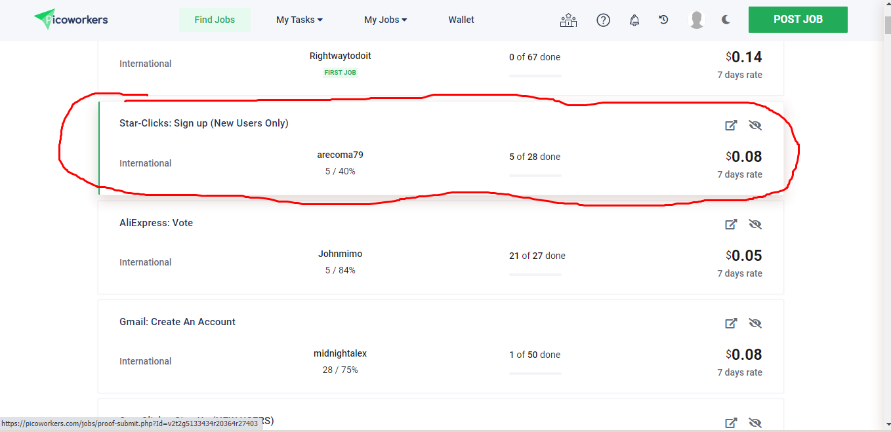Click International label in Gmail job row
The image size is (891, 432).
click(x=146, y=361)
